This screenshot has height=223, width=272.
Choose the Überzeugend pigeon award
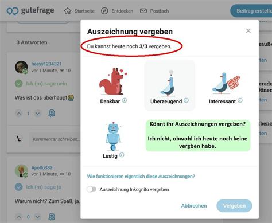pyautogui.click(x=169, y=85)
